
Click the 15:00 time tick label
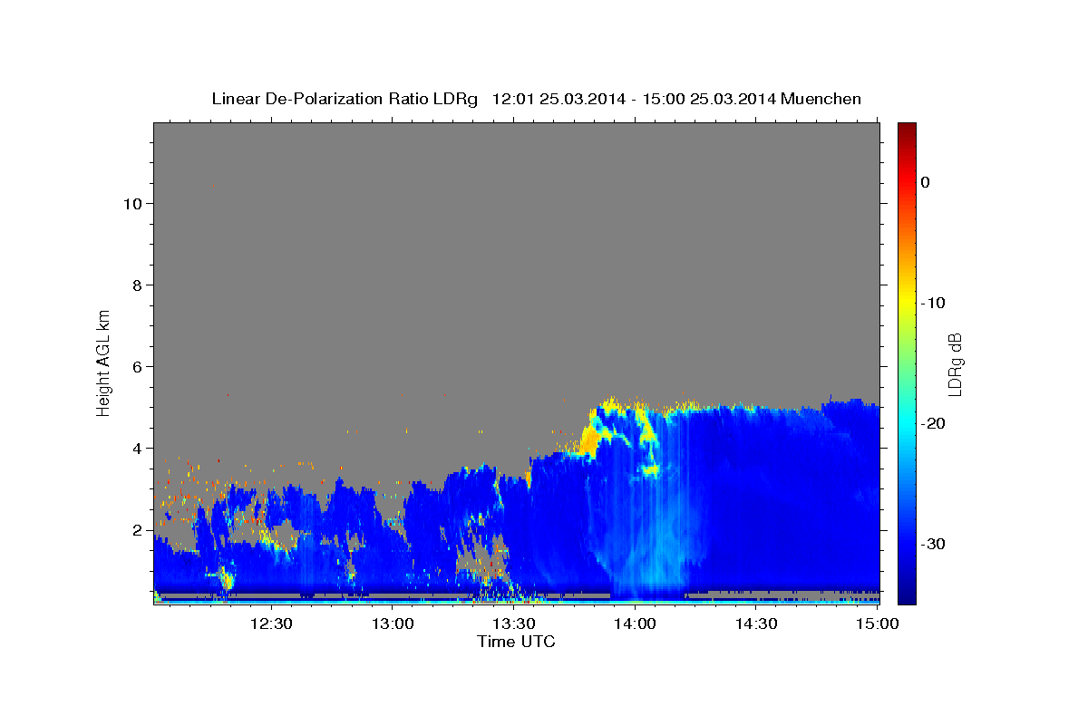pyautogui.click(x=877, y=623)
